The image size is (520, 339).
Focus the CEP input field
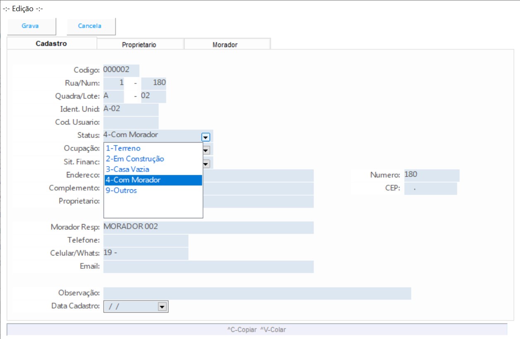pos(430,189)
